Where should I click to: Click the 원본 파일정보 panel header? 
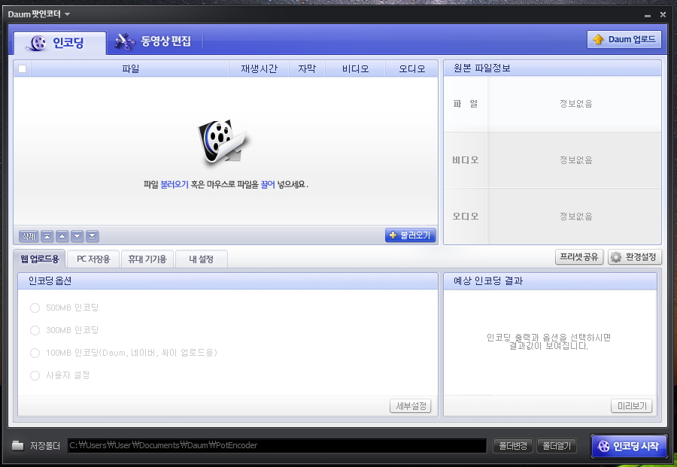[552, 68]
